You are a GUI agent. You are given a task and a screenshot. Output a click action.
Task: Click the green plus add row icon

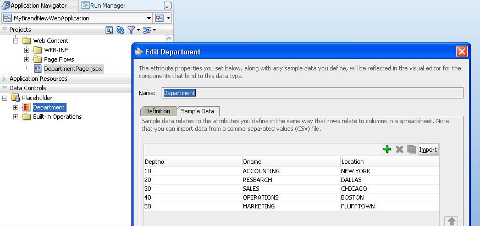[387, 150]
